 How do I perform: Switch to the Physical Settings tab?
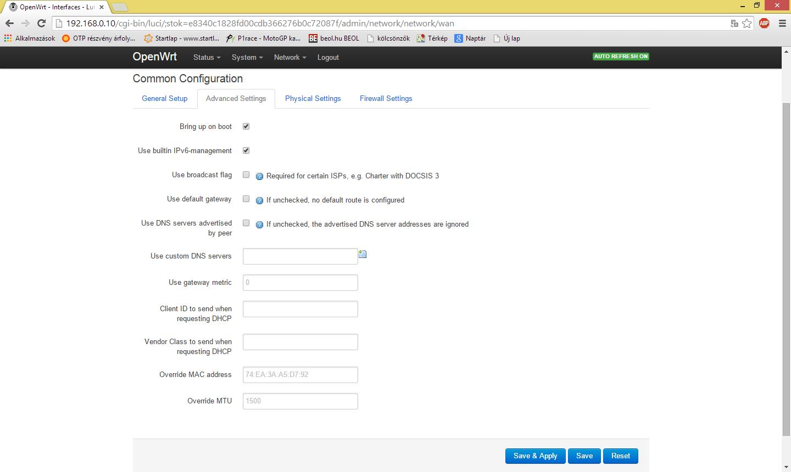coord(313,99)
